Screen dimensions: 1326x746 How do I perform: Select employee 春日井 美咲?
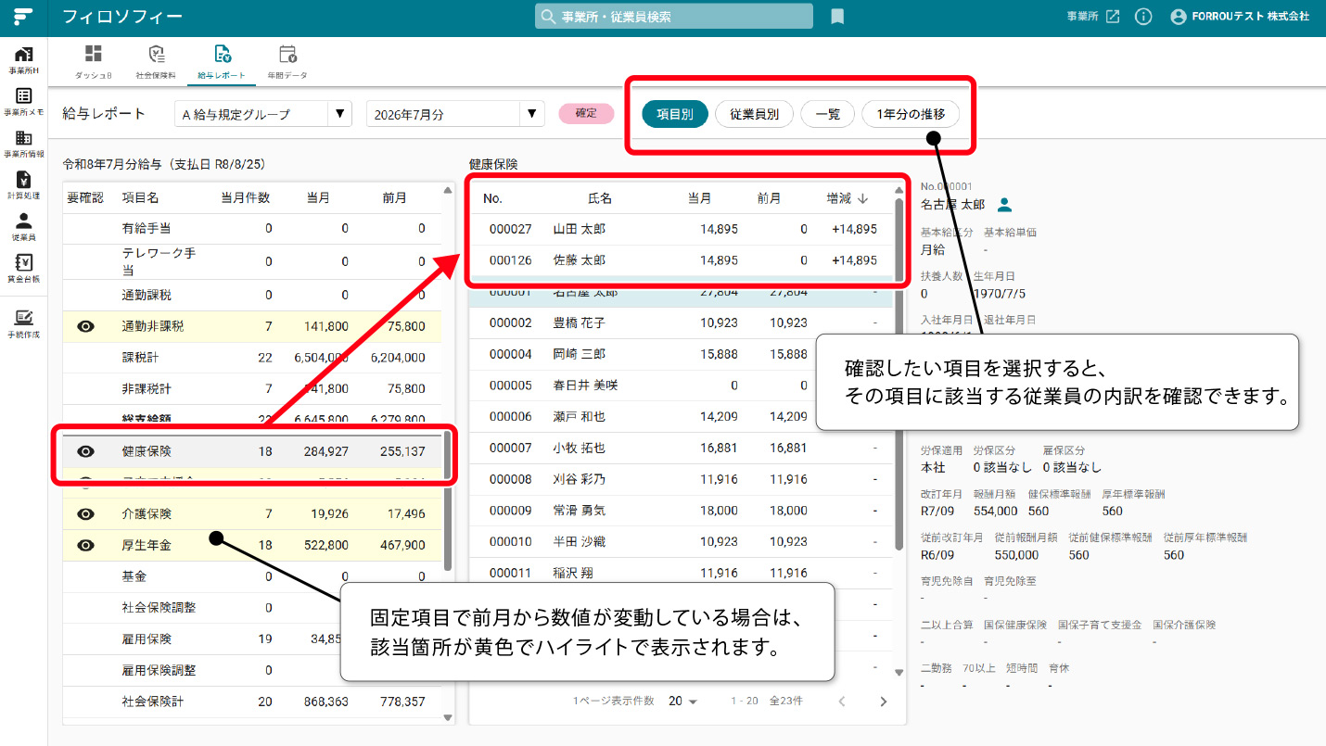coord(681,386)
